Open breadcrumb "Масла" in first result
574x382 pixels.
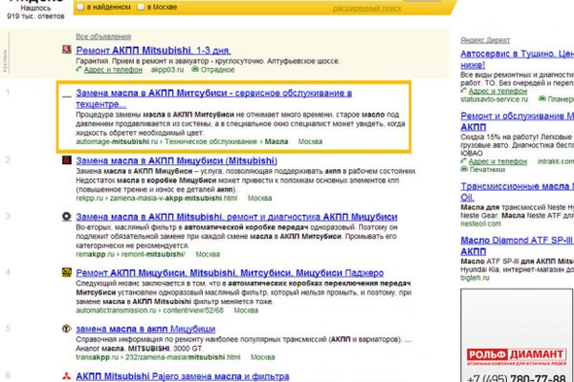tap(276, 141)
